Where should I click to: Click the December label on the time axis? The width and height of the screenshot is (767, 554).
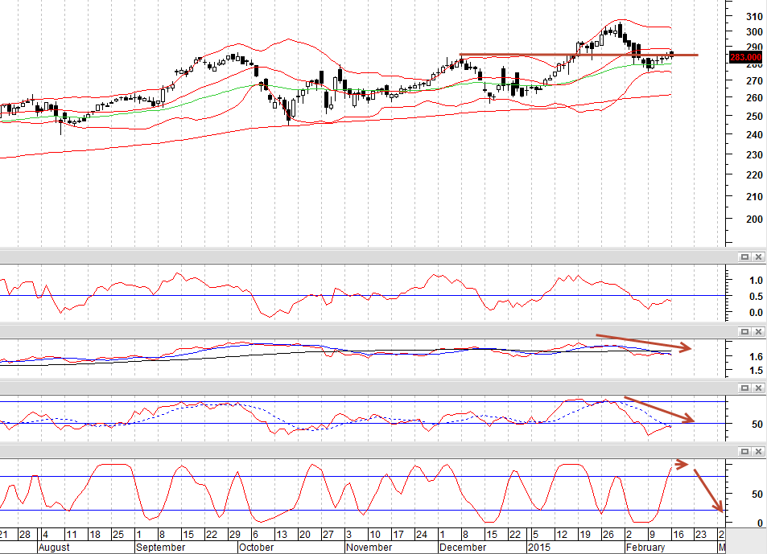pyautogui.click(x=462, y=547)
